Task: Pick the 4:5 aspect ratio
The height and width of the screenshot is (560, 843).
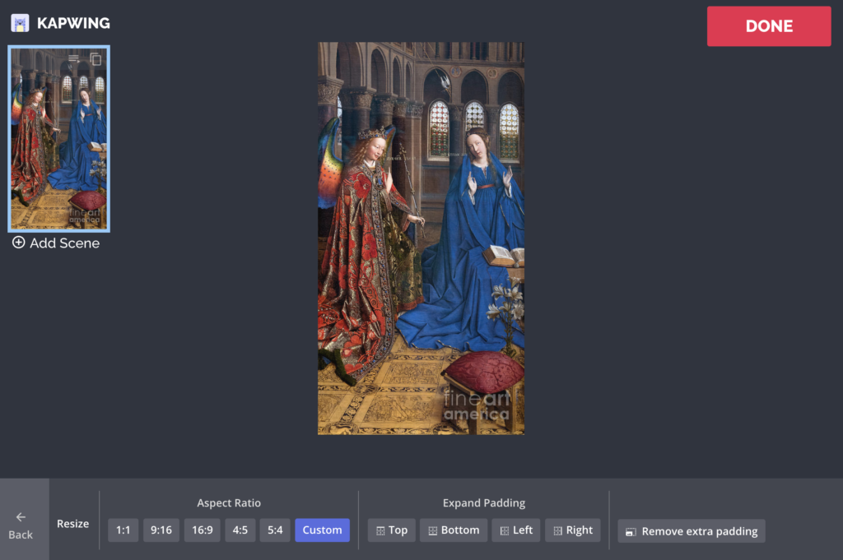Action: click(x=240, y=530)
